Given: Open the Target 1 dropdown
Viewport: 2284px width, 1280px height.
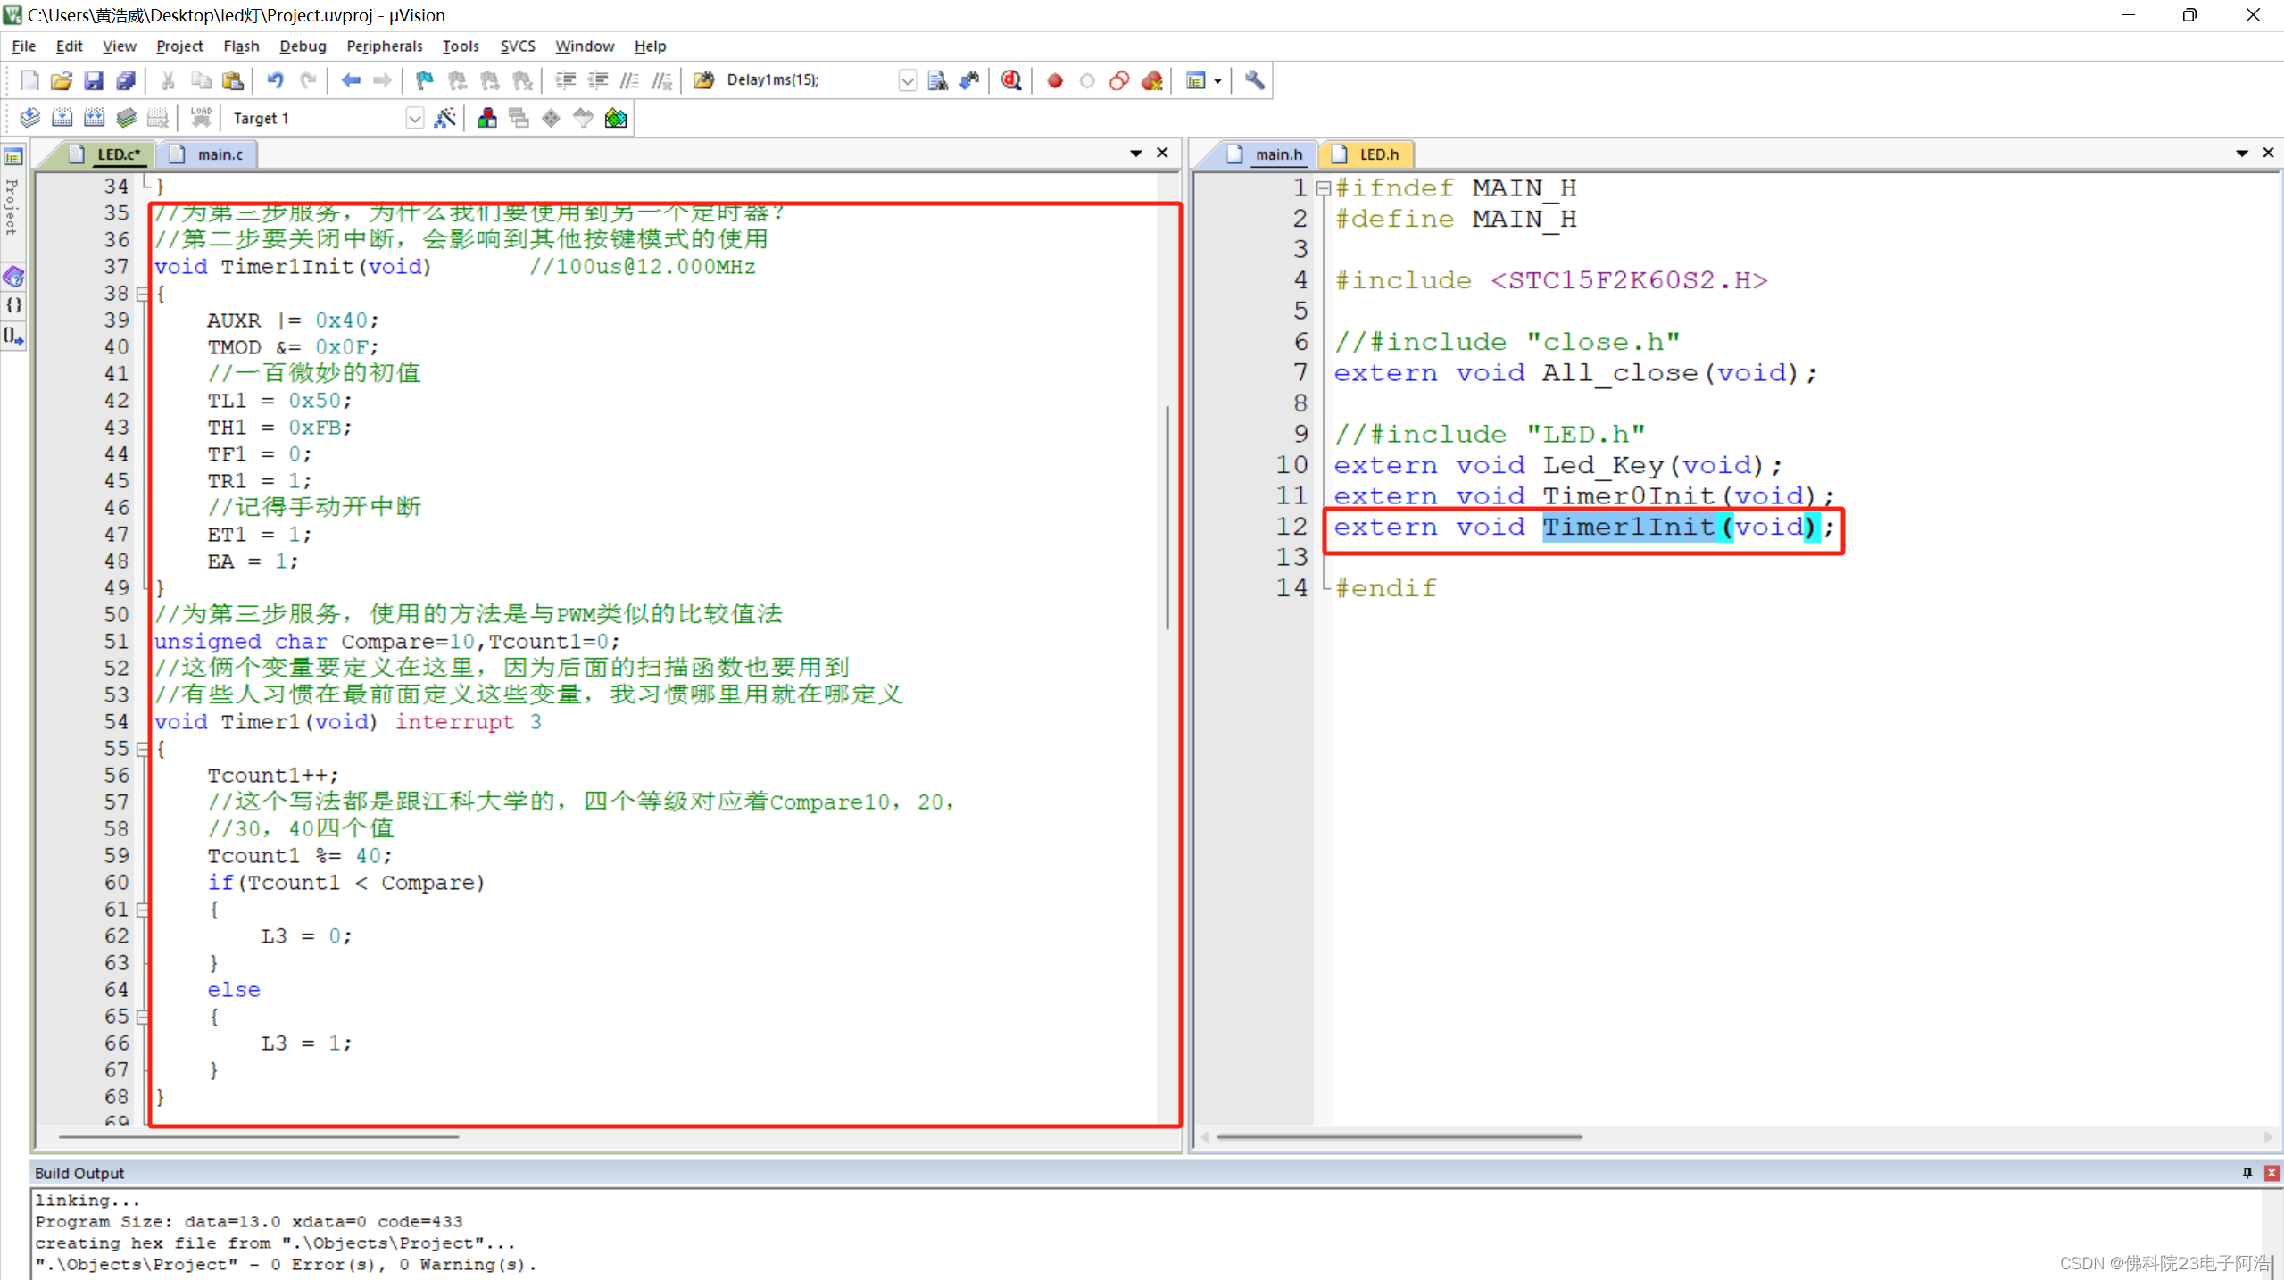Looking at the screenshot, I should [414, 118].
